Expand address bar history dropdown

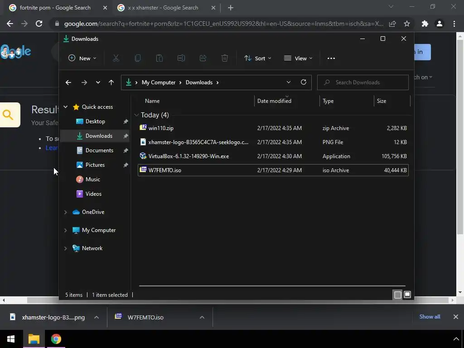[289, 82]
